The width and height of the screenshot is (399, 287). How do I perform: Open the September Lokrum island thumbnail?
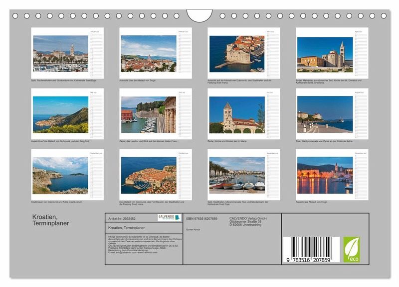pos(60,175)
